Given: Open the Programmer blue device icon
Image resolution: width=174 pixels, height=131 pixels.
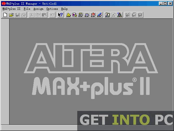Looking at the screenshot, I should [x=99, y=15].
